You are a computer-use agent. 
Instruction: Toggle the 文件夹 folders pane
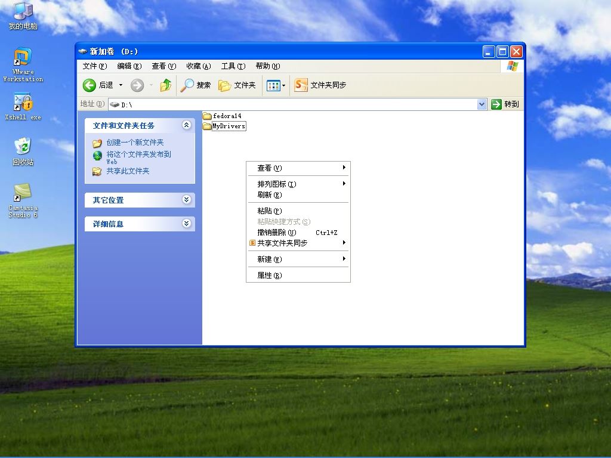click(x=237, y=85)
